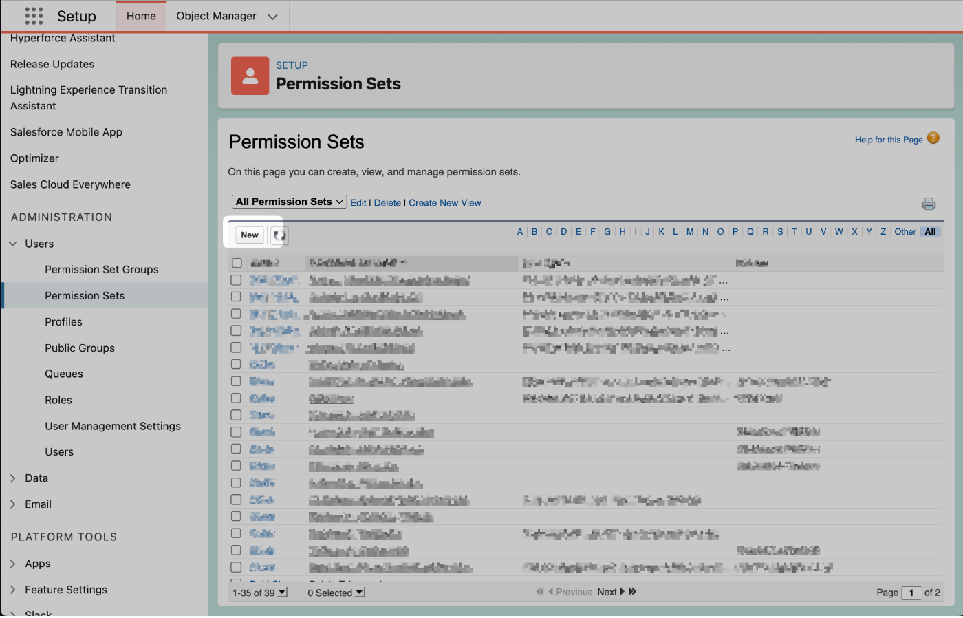Open Permission Set Groups in sidebar
The image size is (963, 618).
[x=102, y=270]
